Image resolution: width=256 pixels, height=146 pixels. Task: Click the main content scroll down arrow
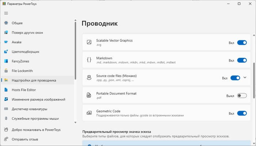[254, 143]
